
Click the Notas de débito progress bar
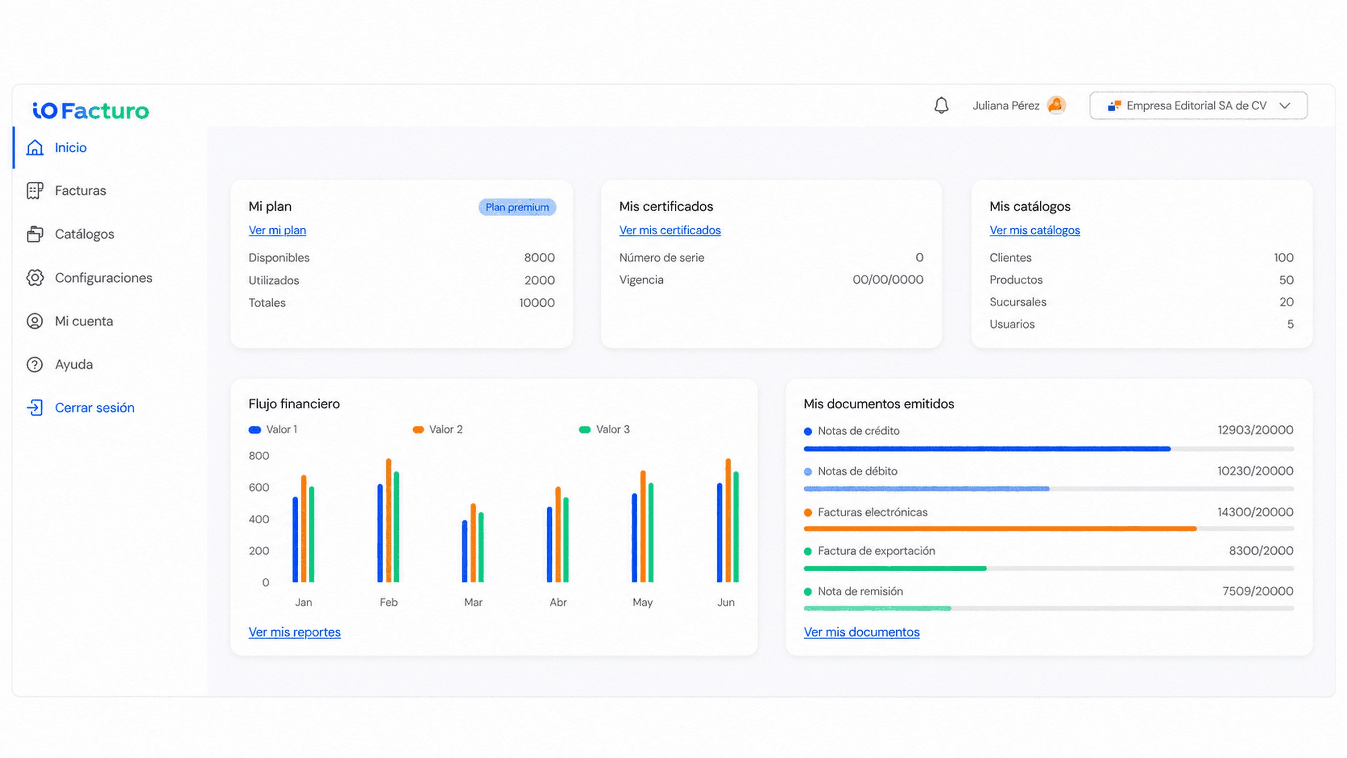[x=1048, y=488]
